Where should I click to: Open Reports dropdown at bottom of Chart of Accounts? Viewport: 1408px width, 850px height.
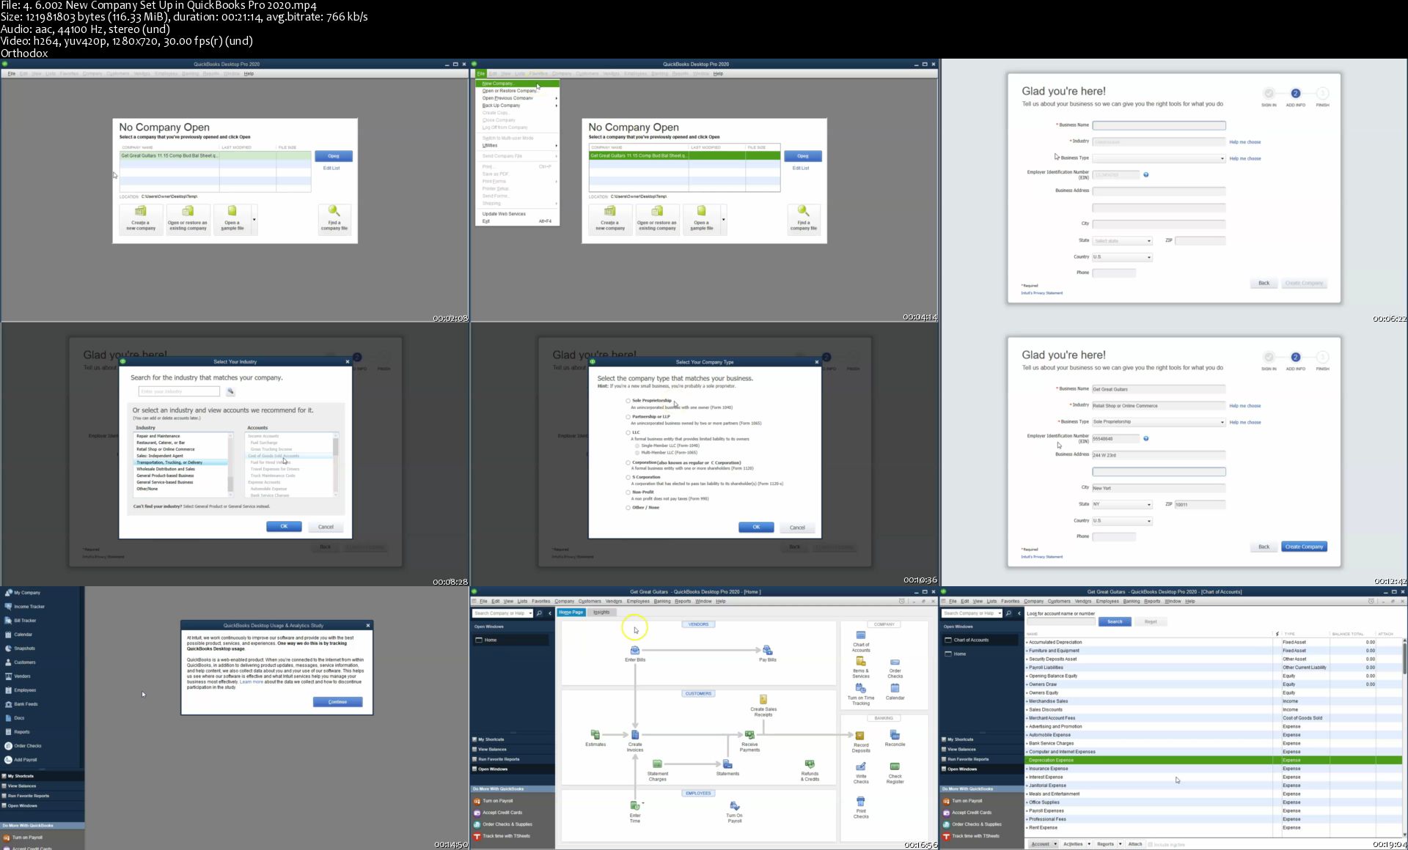pyautogui.click(x=1109, y=844)
